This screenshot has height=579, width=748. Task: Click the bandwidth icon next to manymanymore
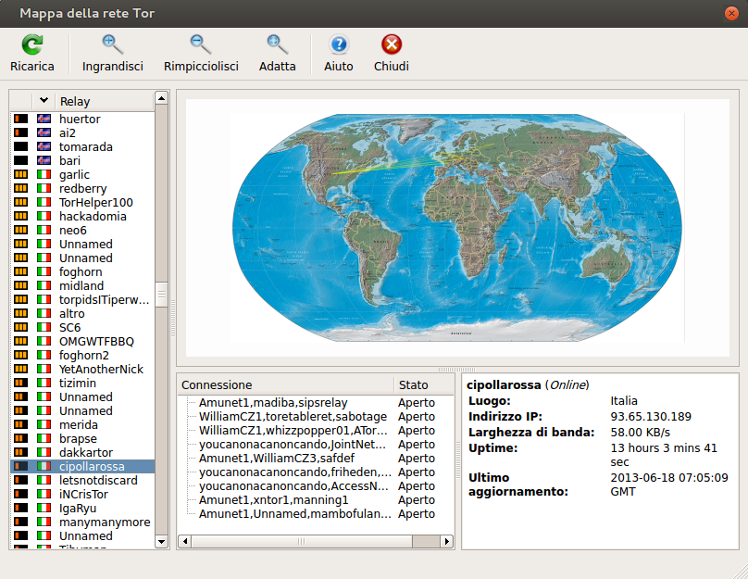click(21, 522)
